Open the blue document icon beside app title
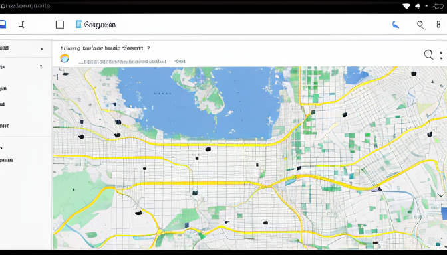The image size is (447, 255). click(x=78, y=24)
